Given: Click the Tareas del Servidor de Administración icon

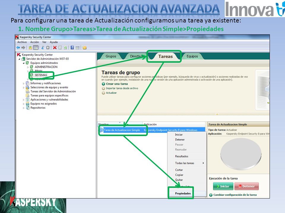Looking at the screenshot, I should point(27,91).
